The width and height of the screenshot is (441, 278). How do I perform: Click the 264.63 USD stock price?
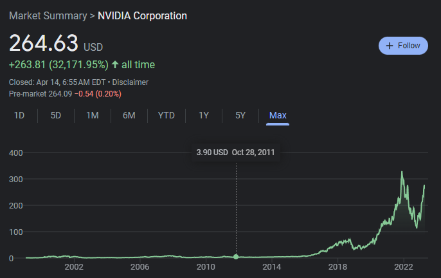[44, 44]
